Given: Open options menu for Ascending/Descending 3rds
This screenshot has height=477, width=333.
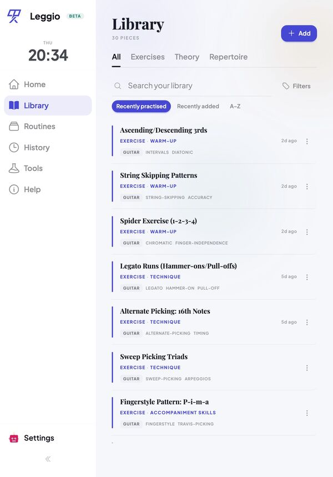Looking at the screenshot, I should point(307,141).
